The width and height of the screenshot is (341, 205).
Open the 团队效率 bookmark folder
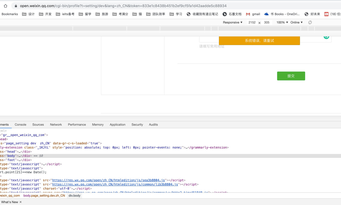tap(156, 14)
